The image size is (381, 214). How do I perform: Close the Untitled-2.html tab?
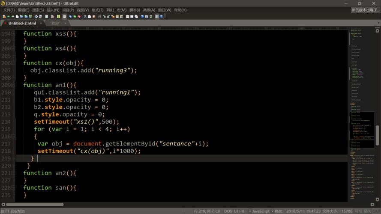pyautogui.click(x=41, y=23)
